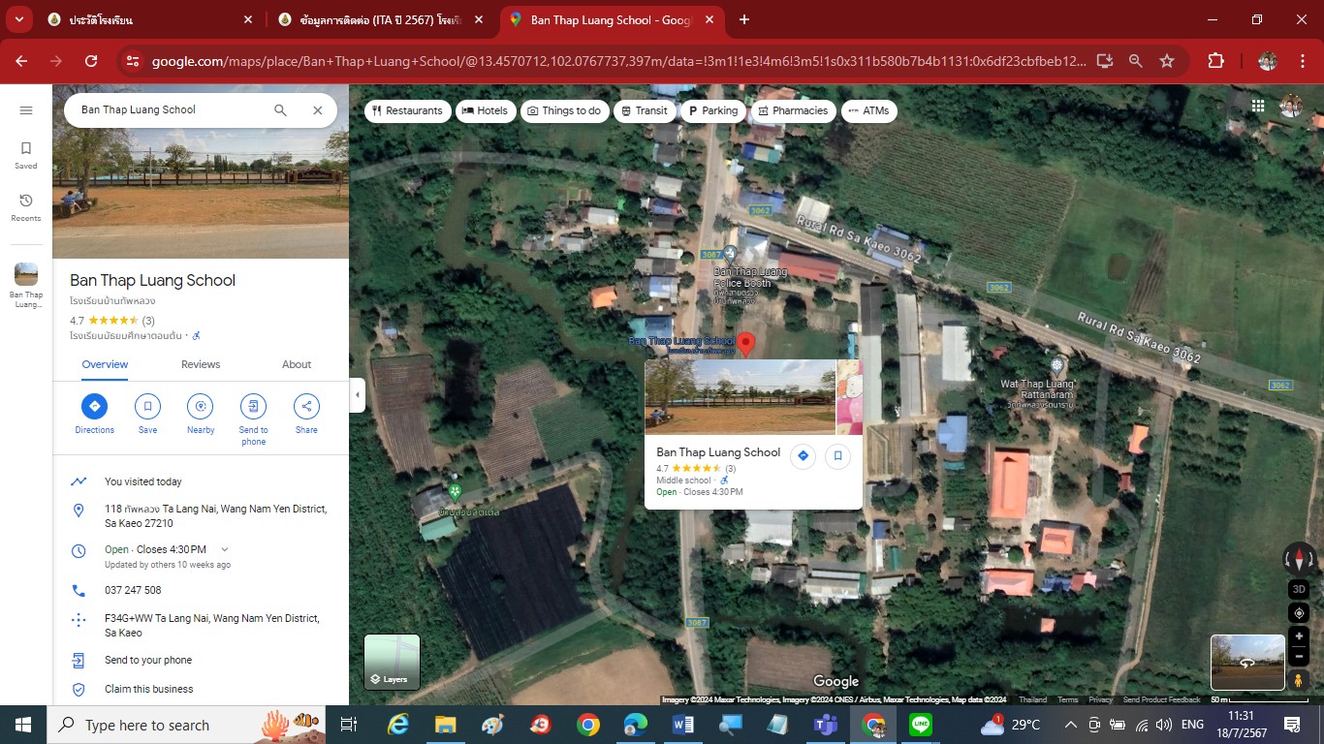
Task: Go back in Chrome
Action: pos(21,61)
